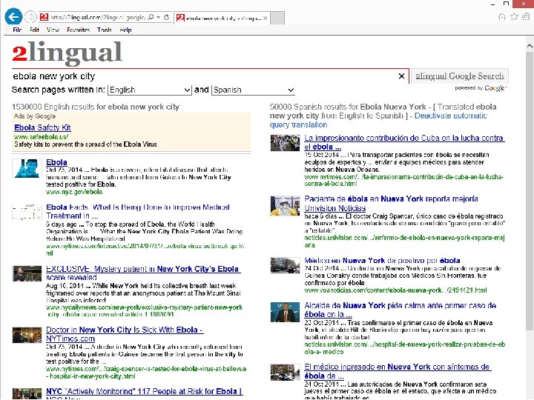Image resolution: width=534 pixels, height=400 pixels.
Task: Open the File menu
Action: point(17,30)
